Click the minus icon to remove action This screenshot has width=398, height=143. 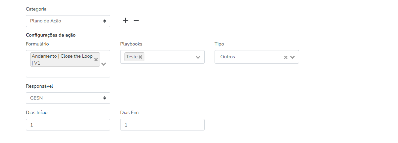136,20
